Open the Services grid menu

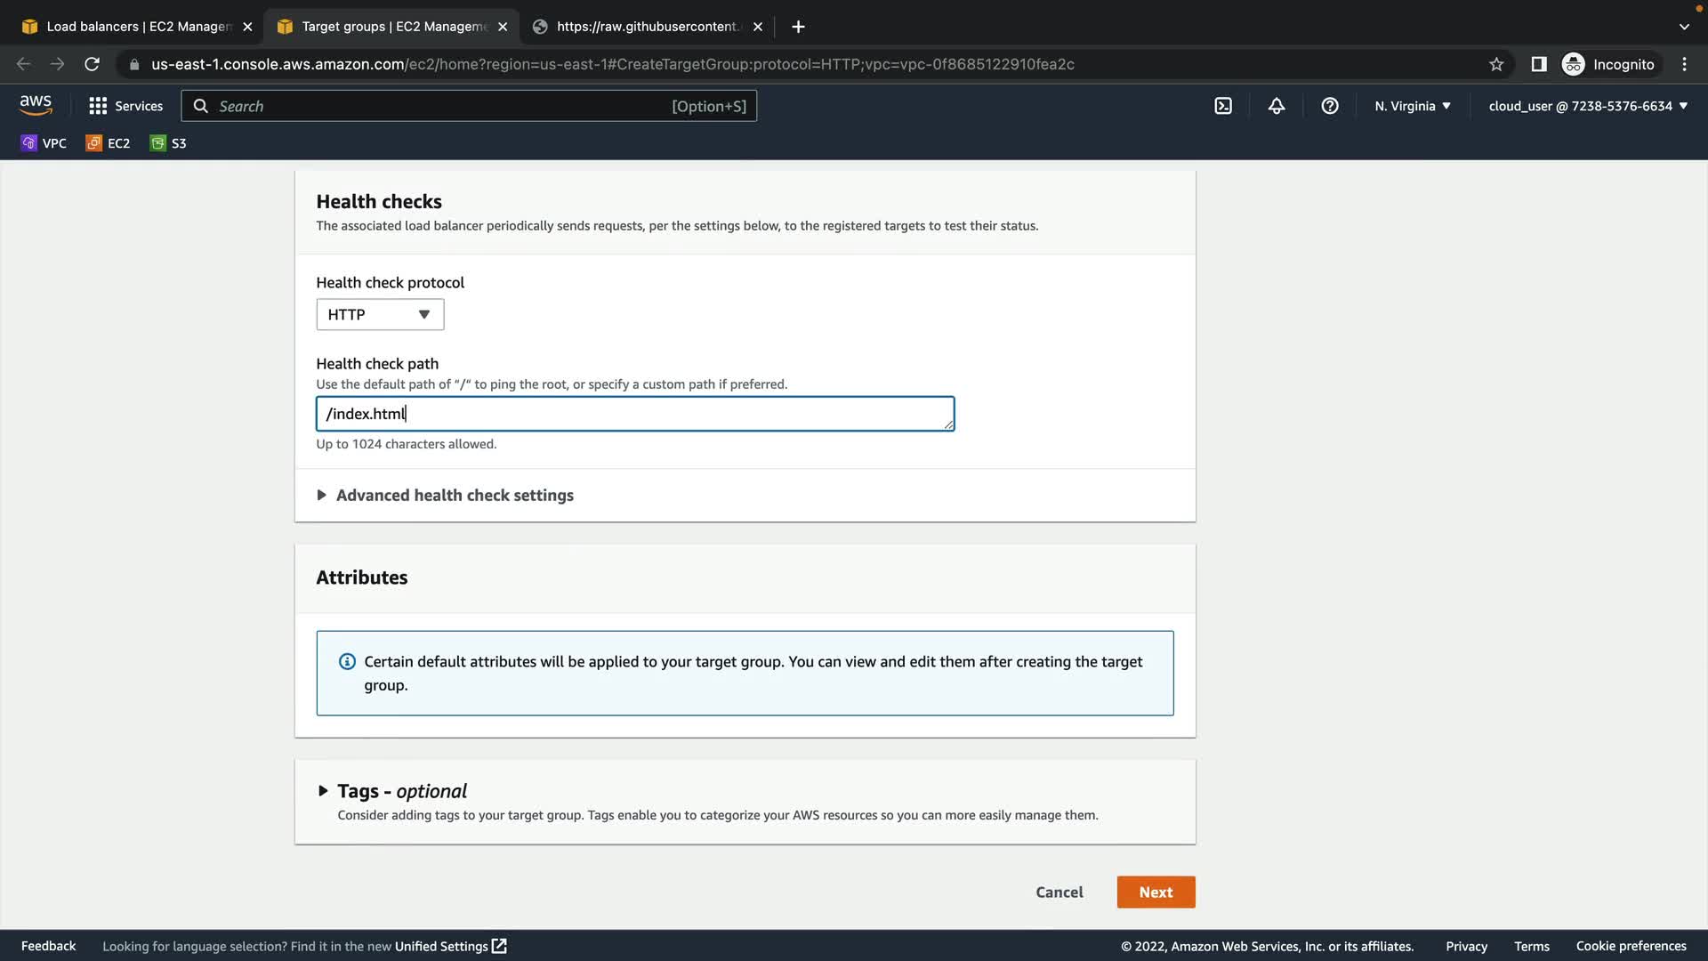click(125, 106)
